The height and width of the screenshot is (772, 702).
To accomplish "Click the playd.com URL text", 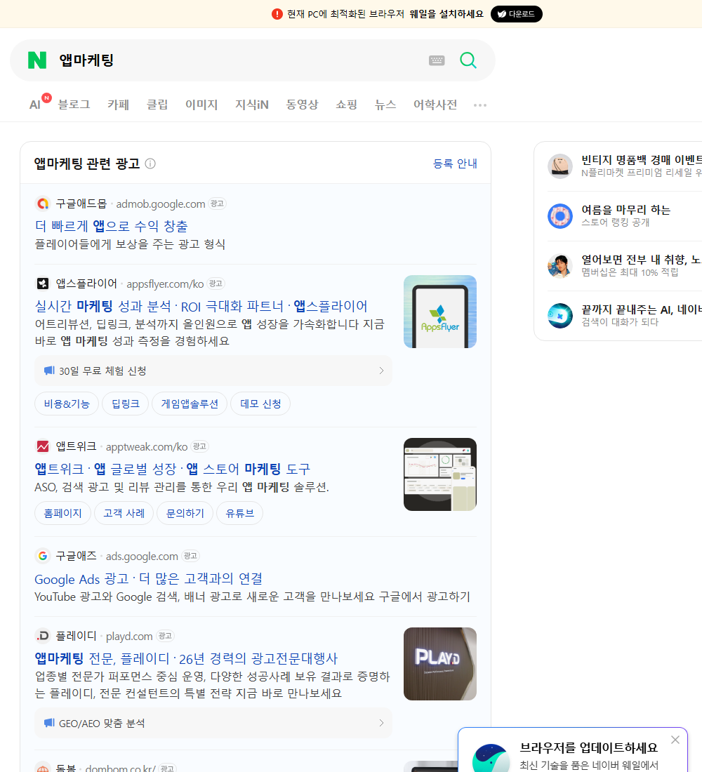I will pos(129,636).
